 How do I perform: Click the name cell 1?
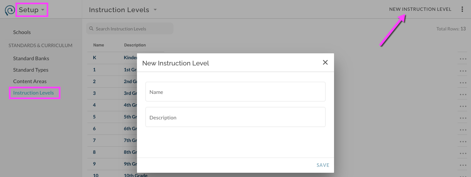(x=94, y=70)
